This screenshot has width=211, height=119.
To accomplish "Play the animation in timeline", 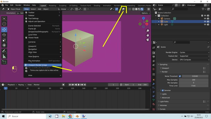I will [79, 85].
